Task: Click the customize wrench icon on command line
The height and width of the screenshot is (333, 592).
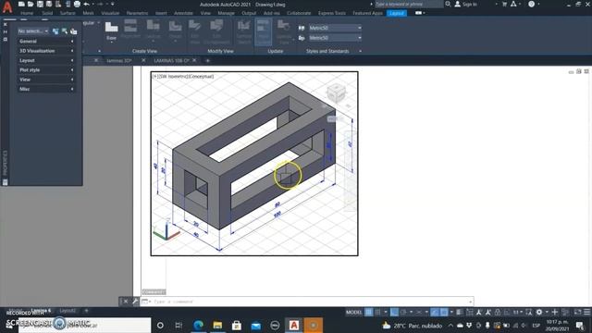Action: (x=135, y=302)
